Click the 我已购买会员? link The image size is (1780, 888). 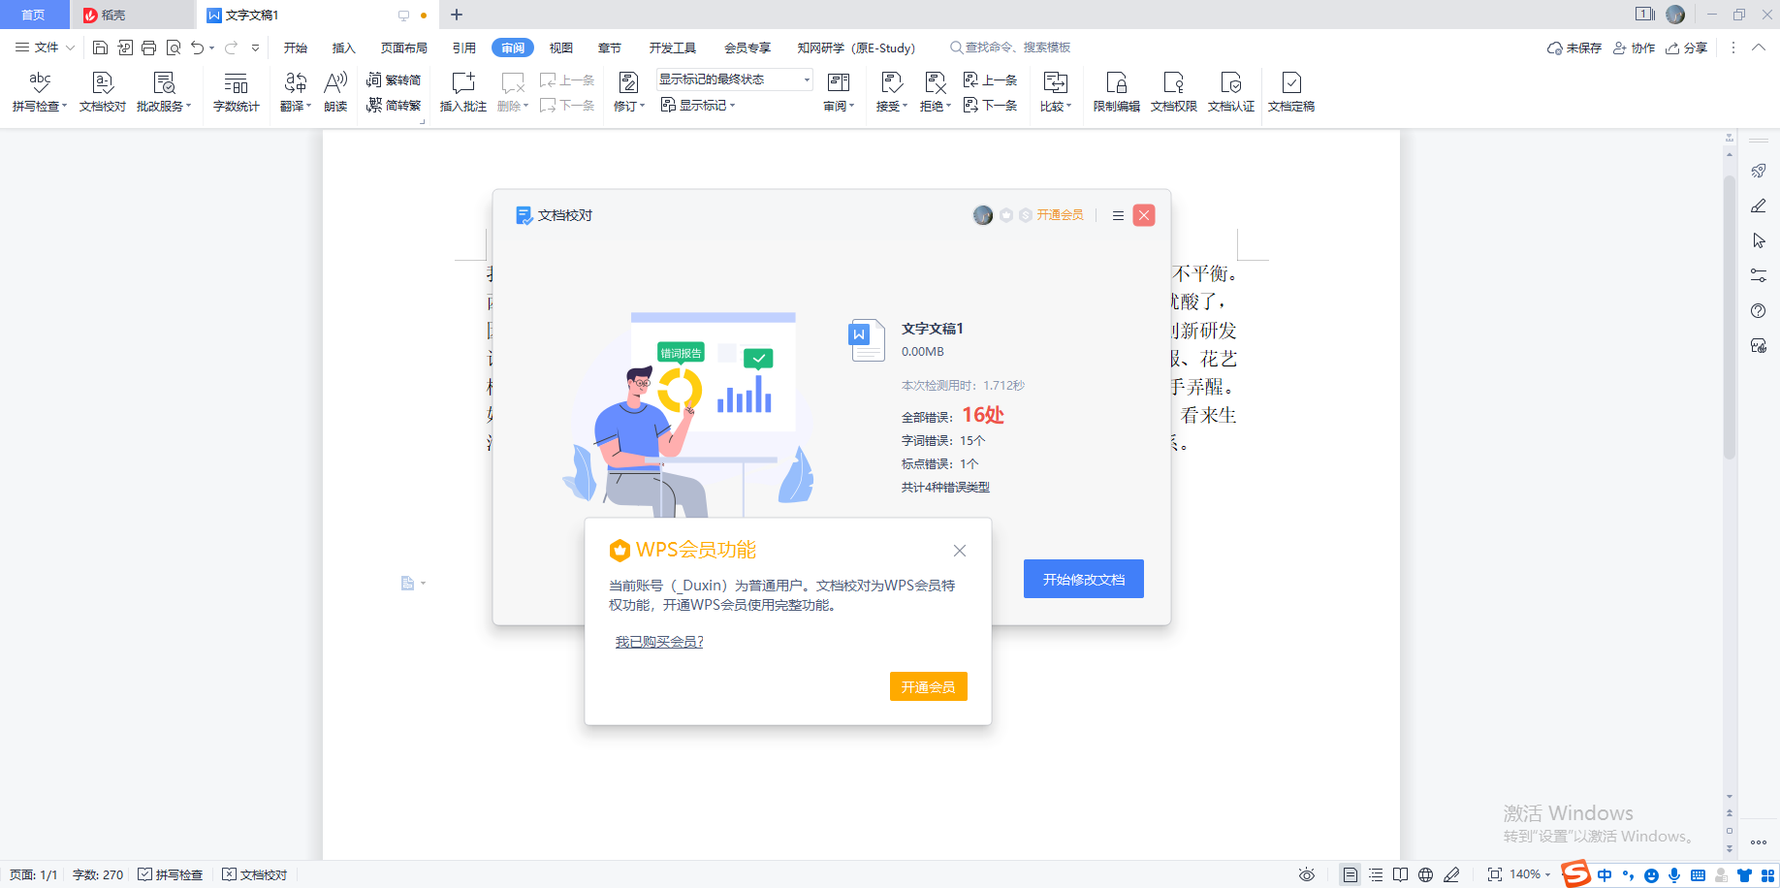659,642
